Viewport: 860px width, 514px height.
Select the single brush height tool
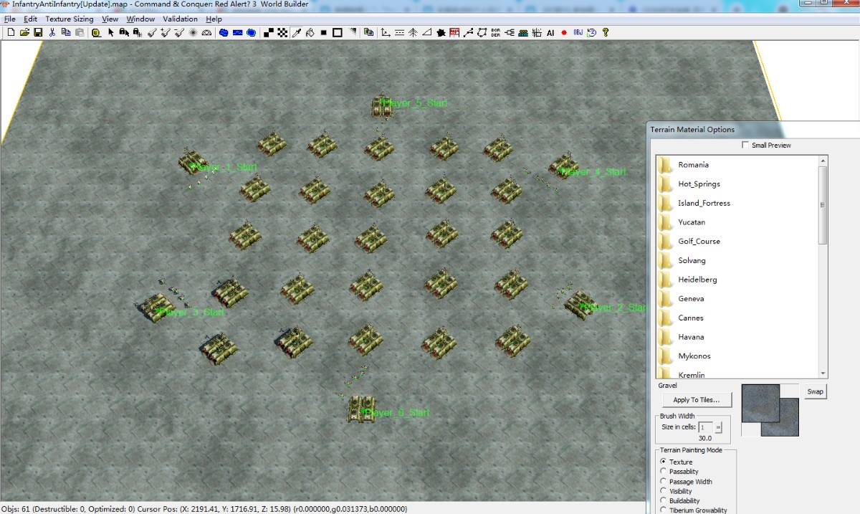click(152, 32)
